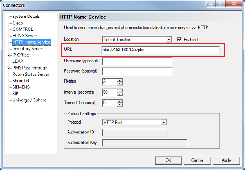Focus the Password (optional) field
This screenshot has height=170, width=245.
137,71
